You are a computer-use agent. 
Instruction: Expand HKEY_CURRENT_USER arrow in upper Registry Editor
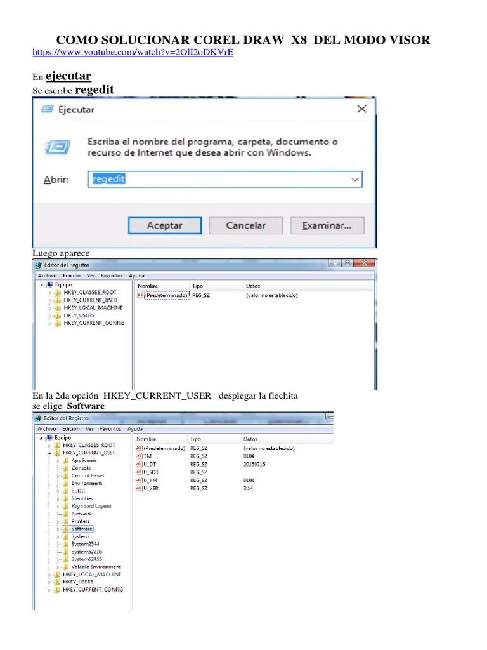[49, 300]
